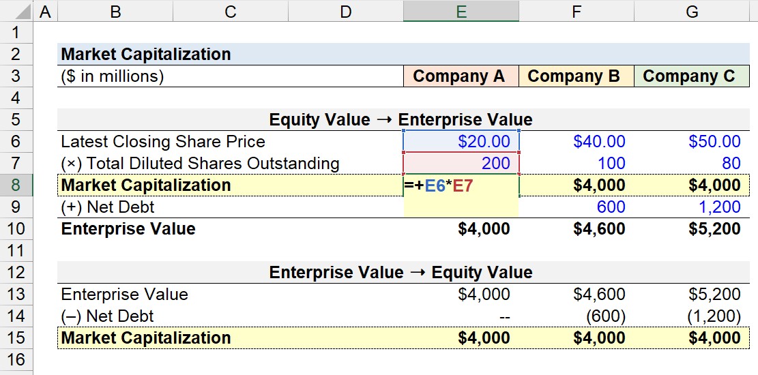Click Company C header cell
758x375 pixels.
coord(692,76)
